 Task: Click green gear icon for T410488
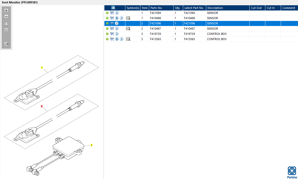pyautogui.click(x=107, y=18)
